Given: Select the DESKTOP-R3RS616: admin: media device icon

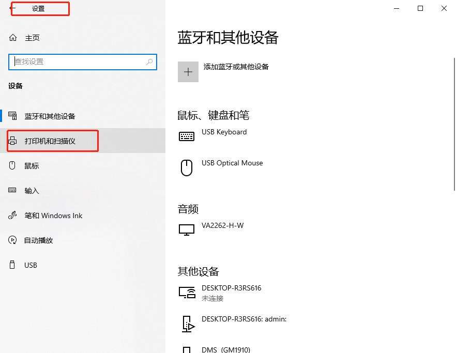Looking at the screenshot, I should [x=188, y=324].
